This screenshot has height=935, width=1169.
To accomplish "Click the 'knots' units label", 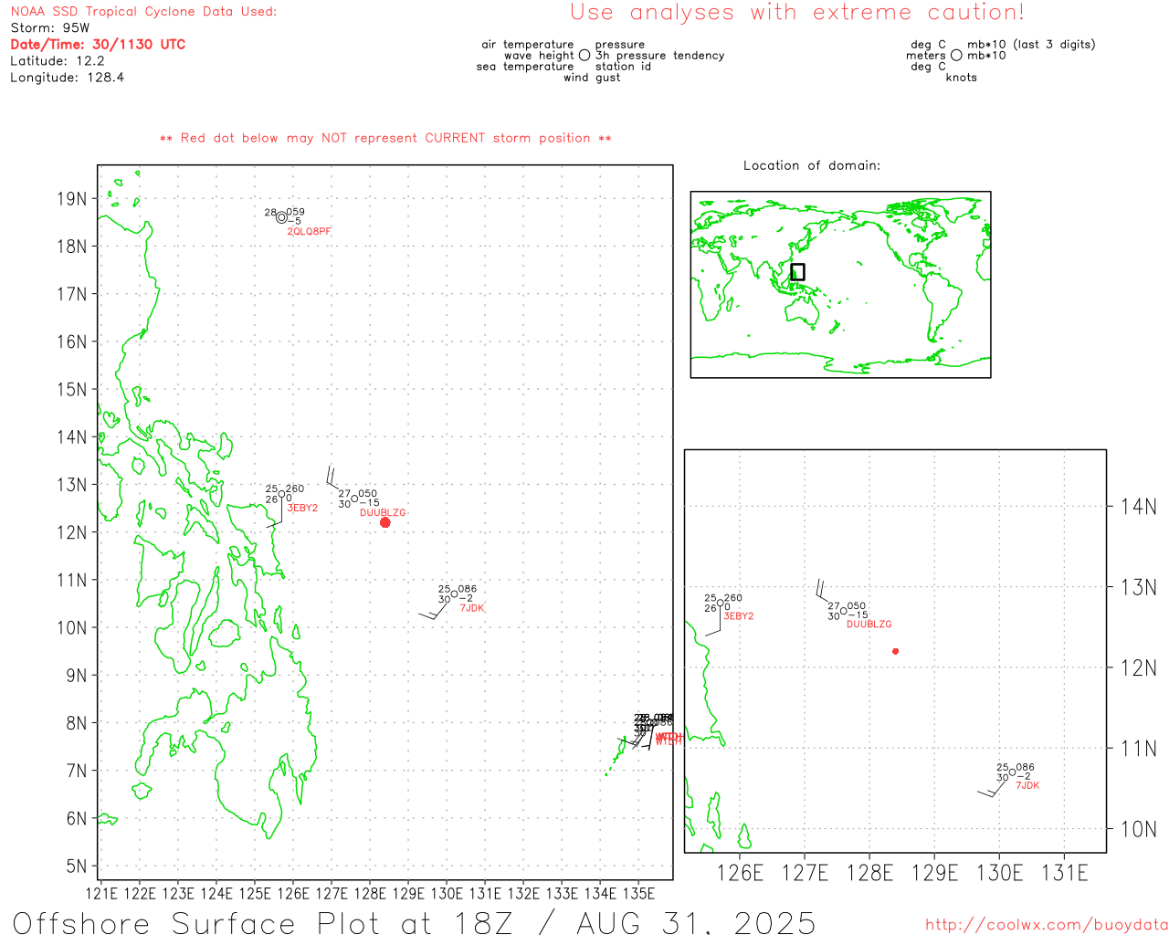I will pyautogui.click(x=962, y=78).
